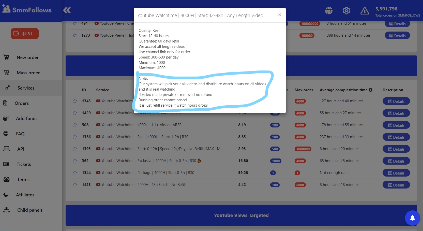
Task: Open the notification bell button
Action: tap(413, 218)
